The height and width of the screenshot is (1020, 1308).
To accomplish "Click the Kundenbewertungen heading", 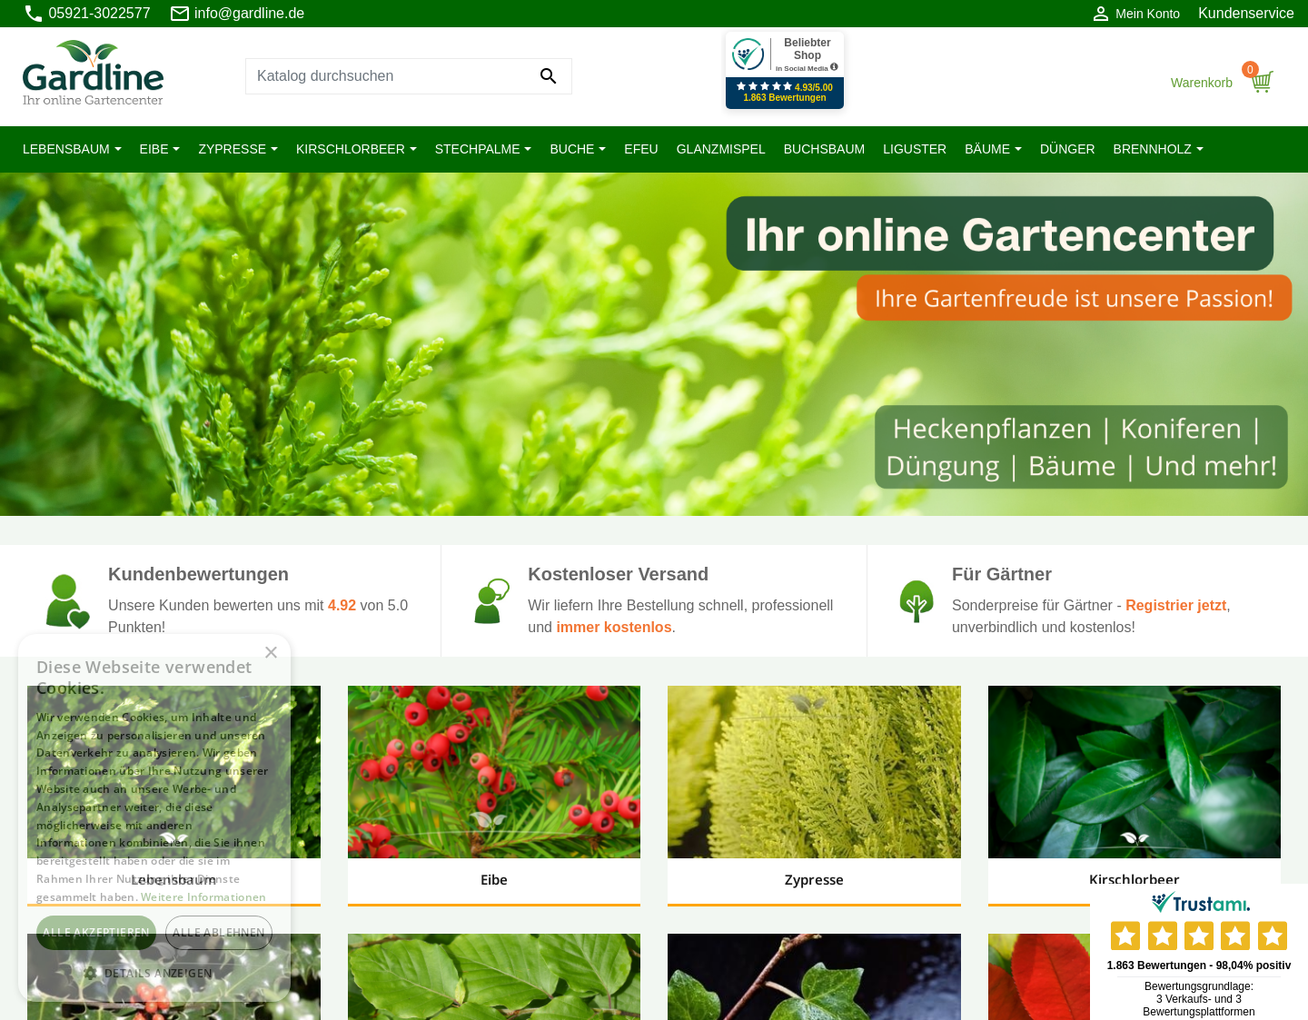I will 198,574.
